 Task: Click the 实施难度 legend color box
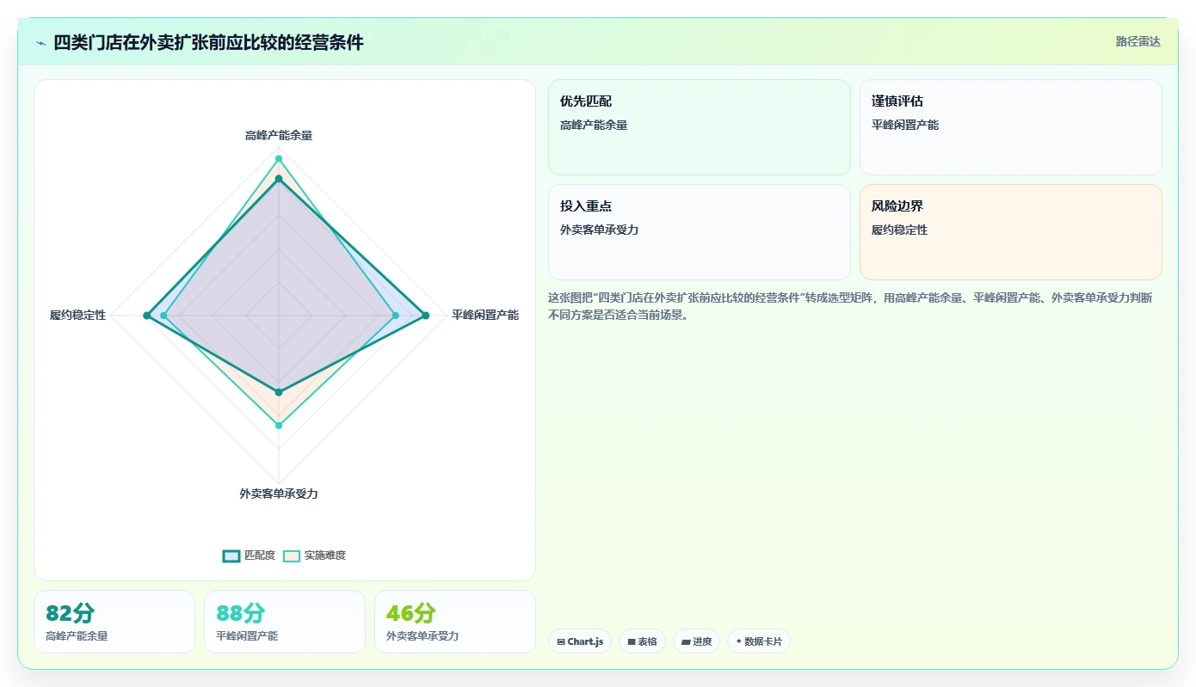pyautogui.click(x=293, y=555)
